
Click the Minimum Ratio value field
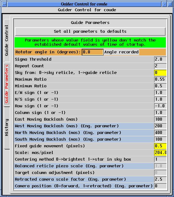[160, 86]
